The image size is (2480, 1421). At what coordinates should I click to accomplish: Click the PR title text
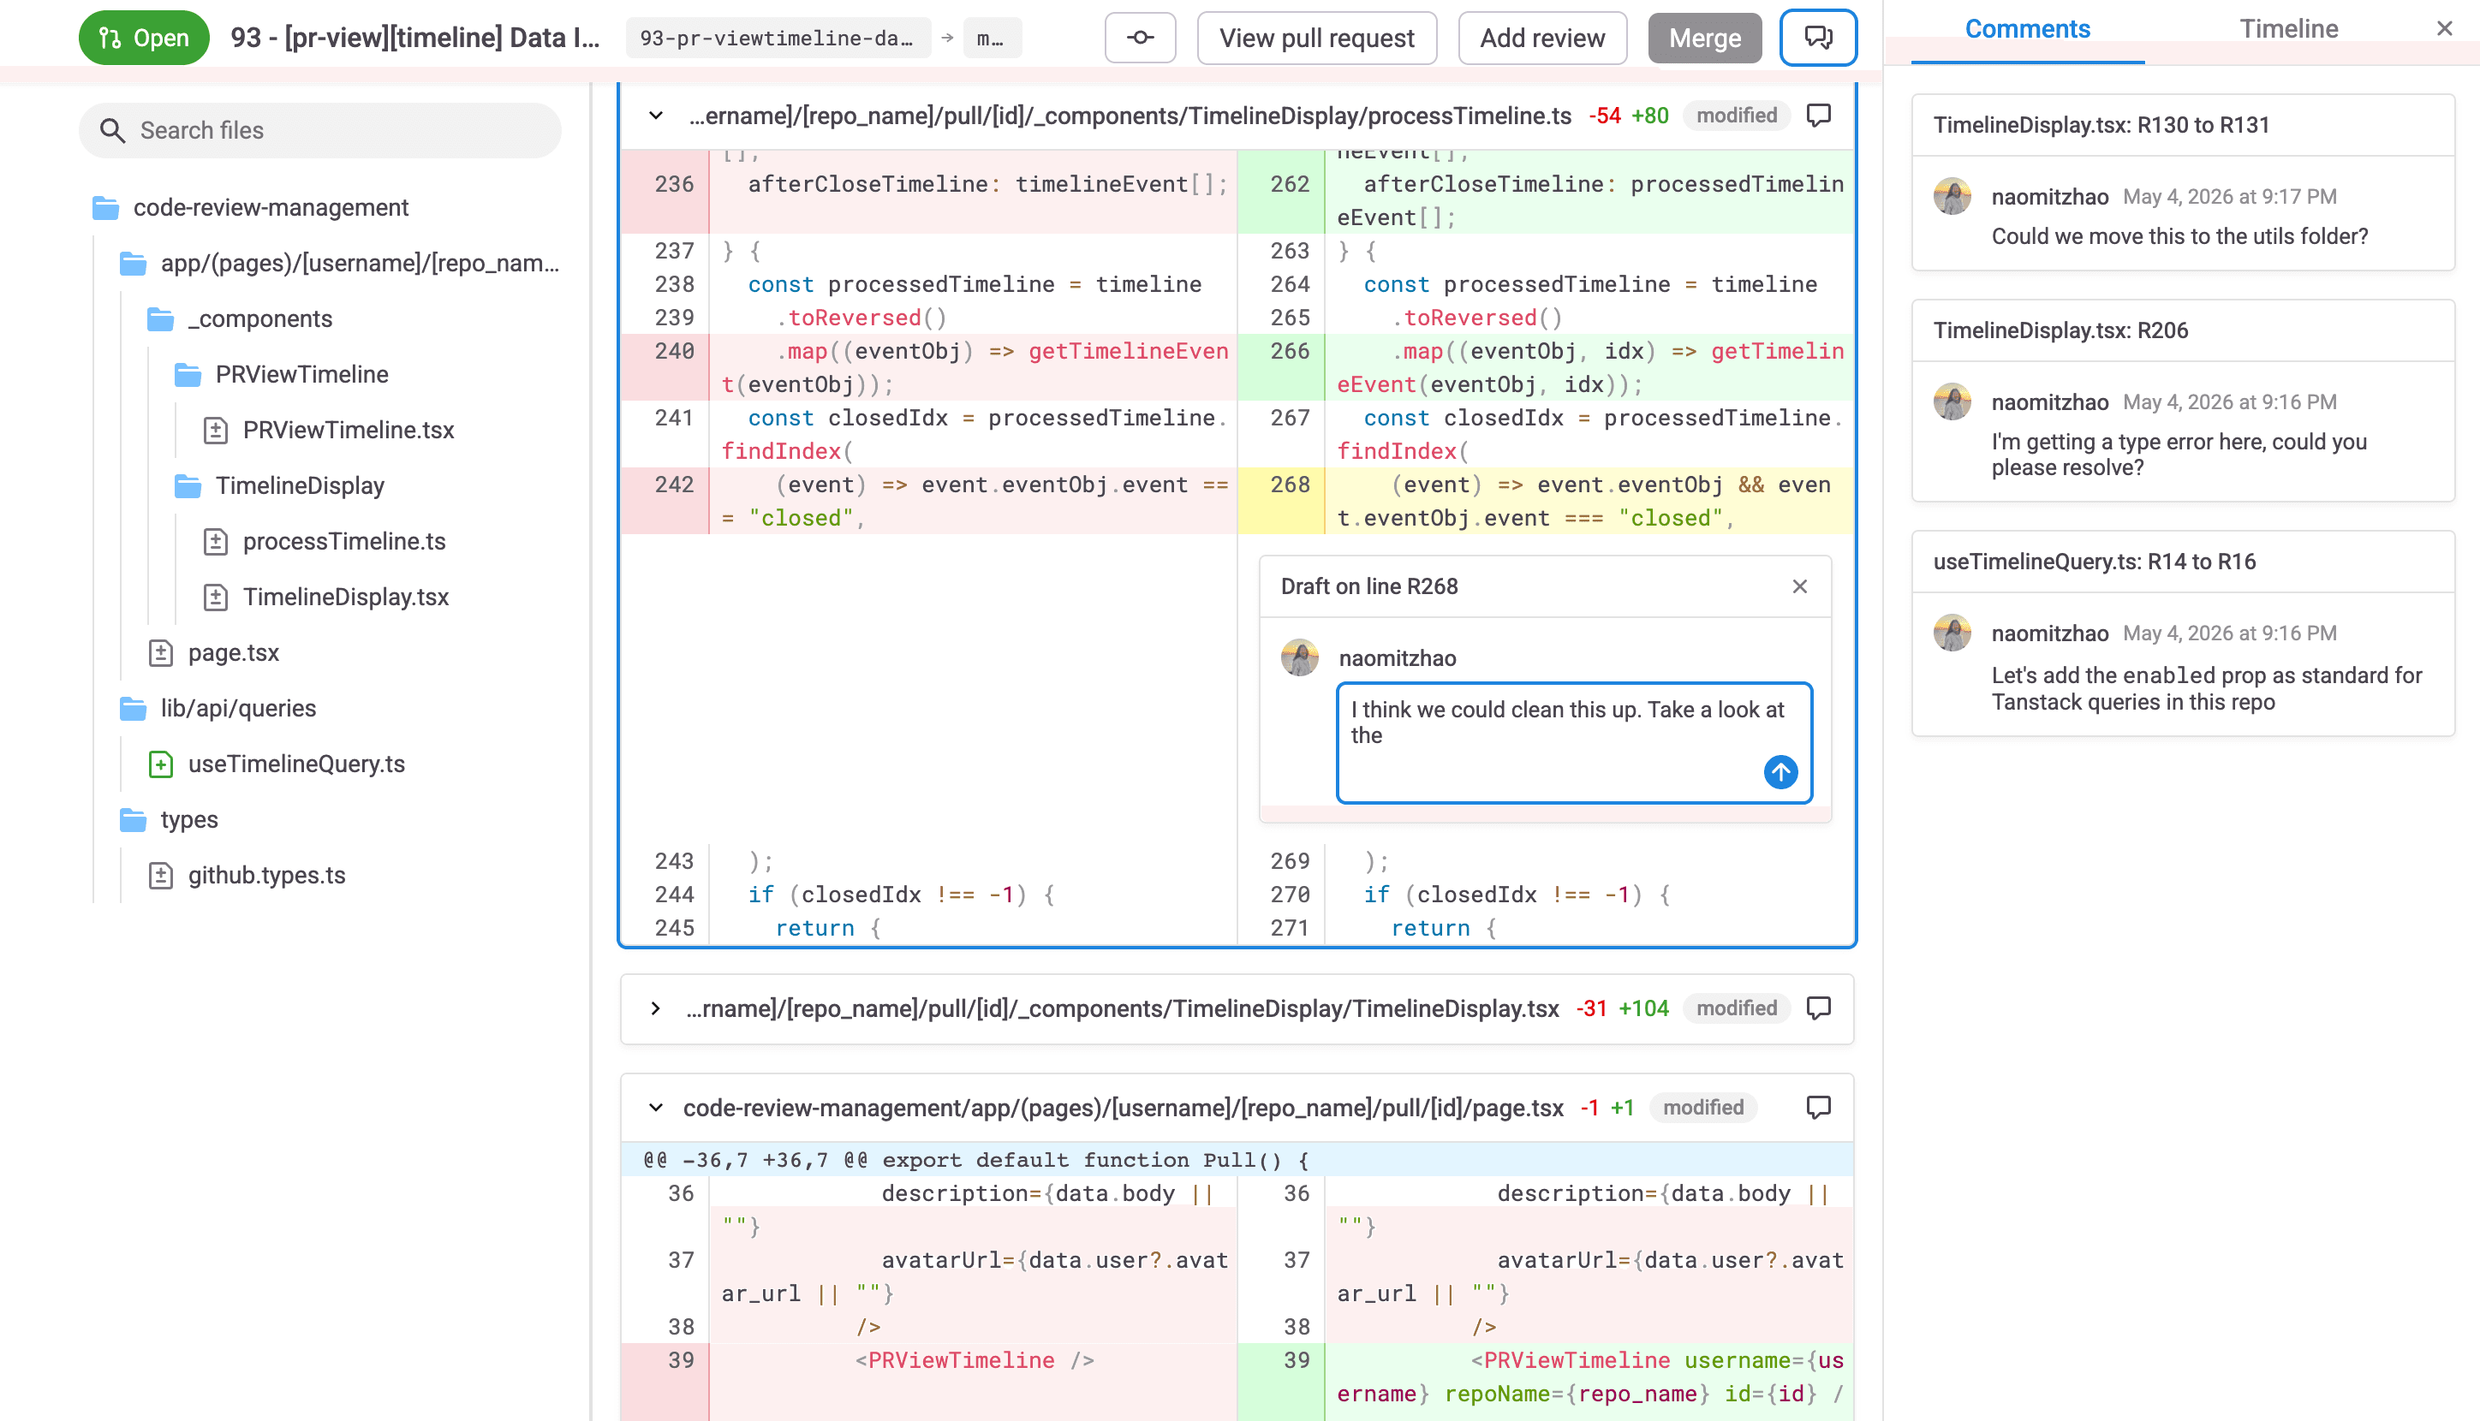click(x=415, y=38)
